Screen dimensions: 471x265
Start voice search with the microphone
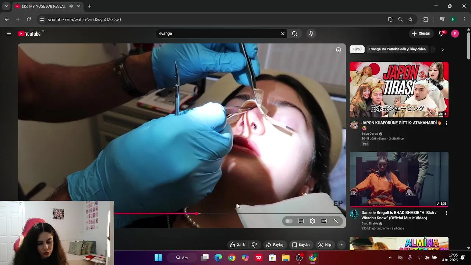[x=311, y=33]
